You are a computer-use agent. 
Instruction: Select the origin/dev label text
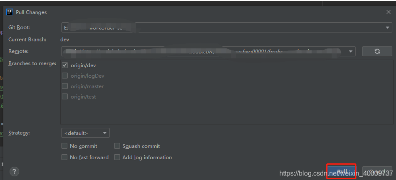(83, 65)
